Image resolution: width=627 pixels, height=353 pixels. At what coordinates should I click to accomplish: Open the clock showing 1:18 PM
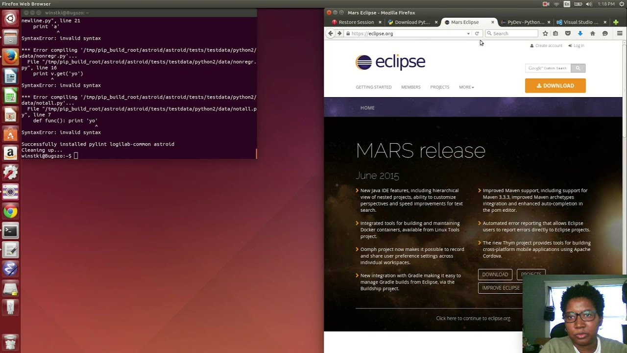point(606,4)
